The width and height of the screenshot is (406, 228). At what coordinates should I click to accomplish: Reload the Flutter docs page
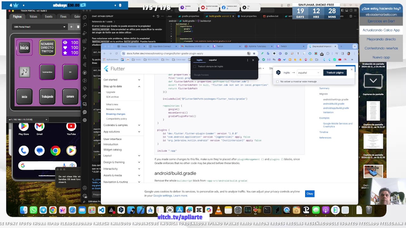116,54
